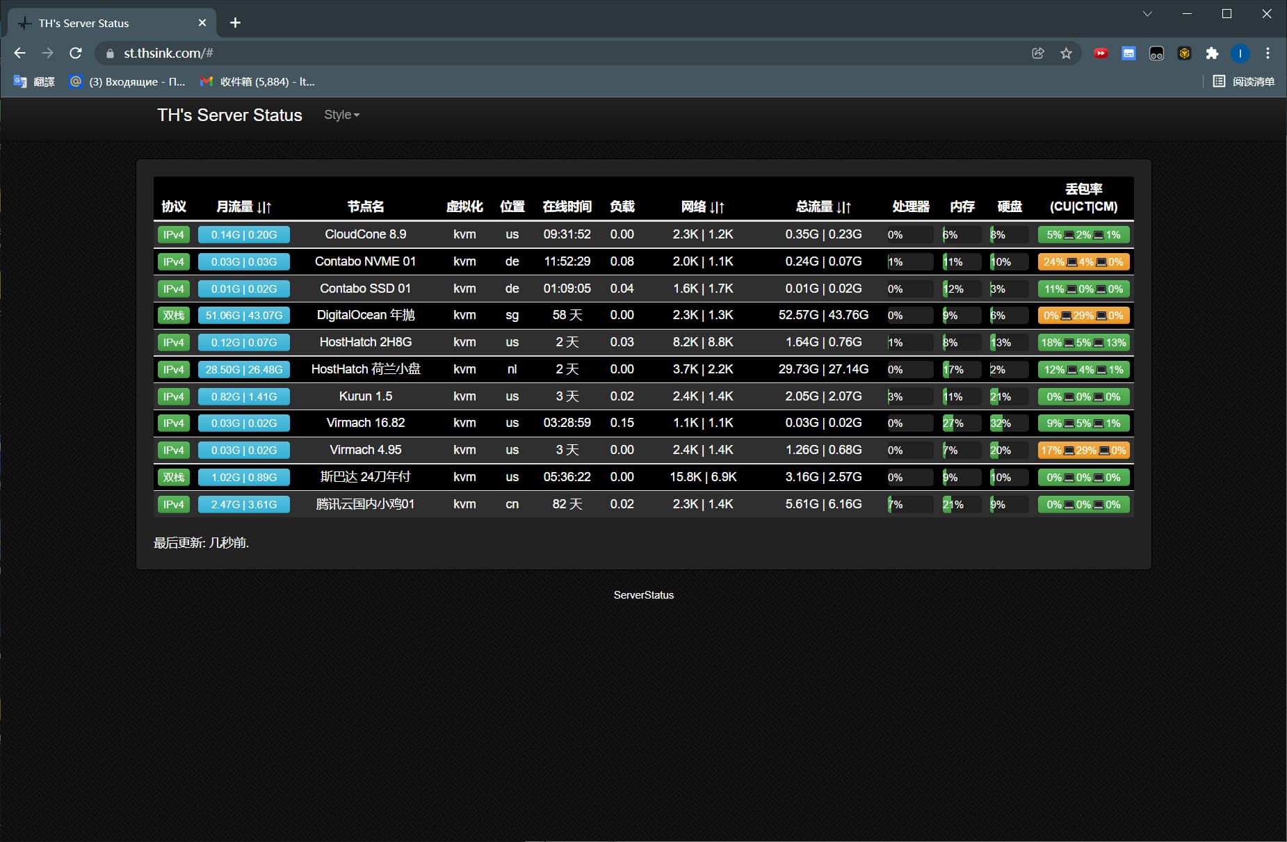Image resolution: width=1287 pixels, height=842 pixels.
Task: Open the Gmail 收件箱 bookmark
Action: 257,81
